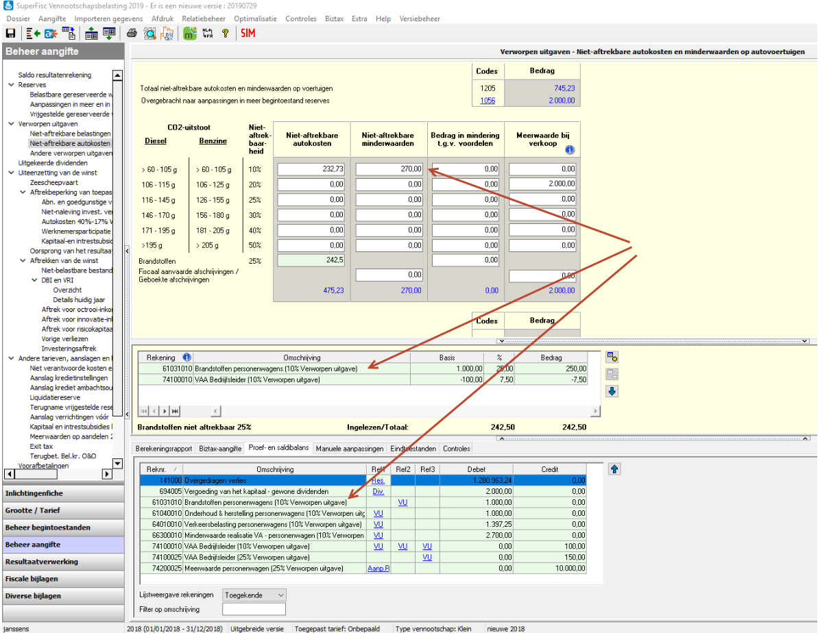Click the NL-FR language switch icon

208,33
